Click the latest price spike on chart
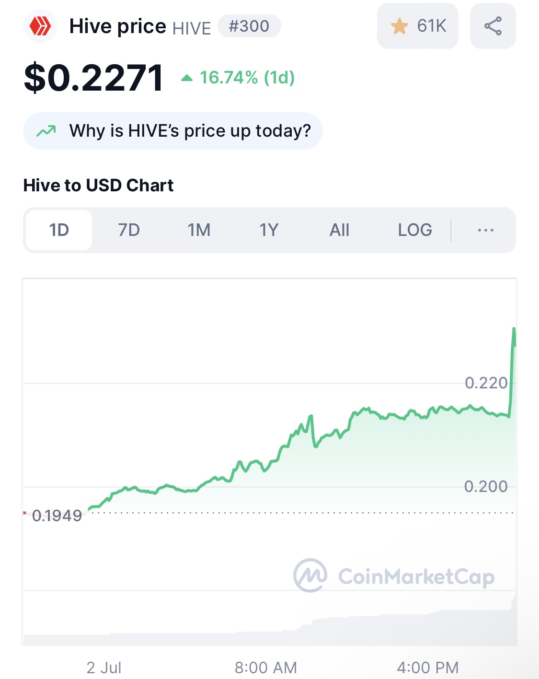 (514, 336)
